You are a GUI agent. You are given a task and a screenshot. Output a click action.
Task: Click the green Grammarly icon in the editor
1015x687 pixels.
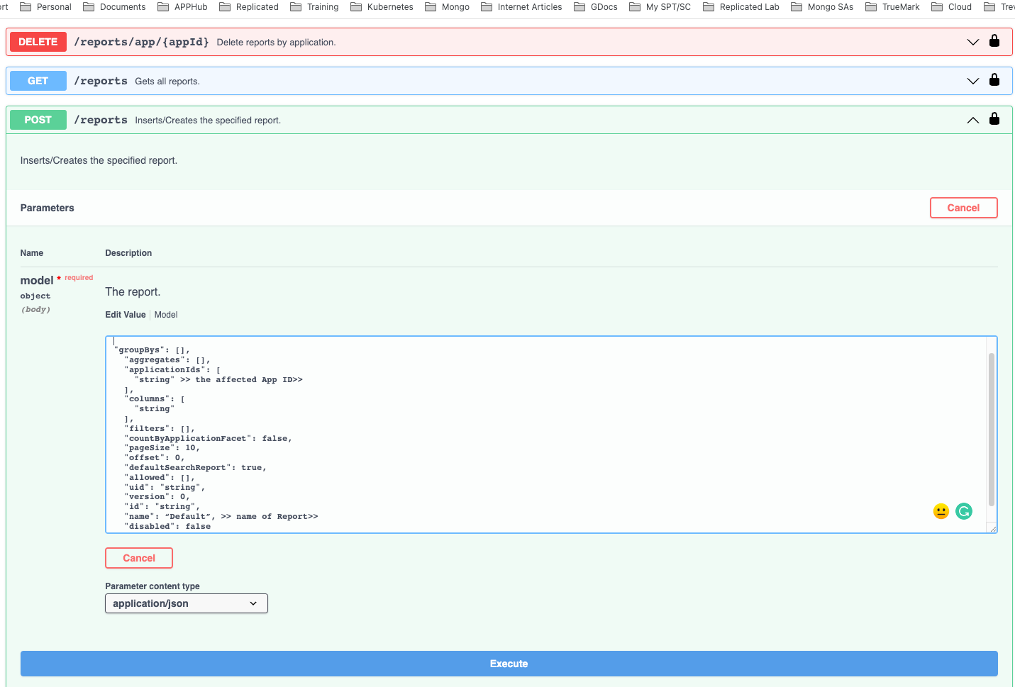[x=964, y=511]
